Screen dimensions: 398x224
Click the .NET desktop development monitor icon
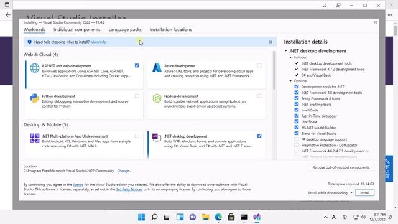tap(157, 138)
